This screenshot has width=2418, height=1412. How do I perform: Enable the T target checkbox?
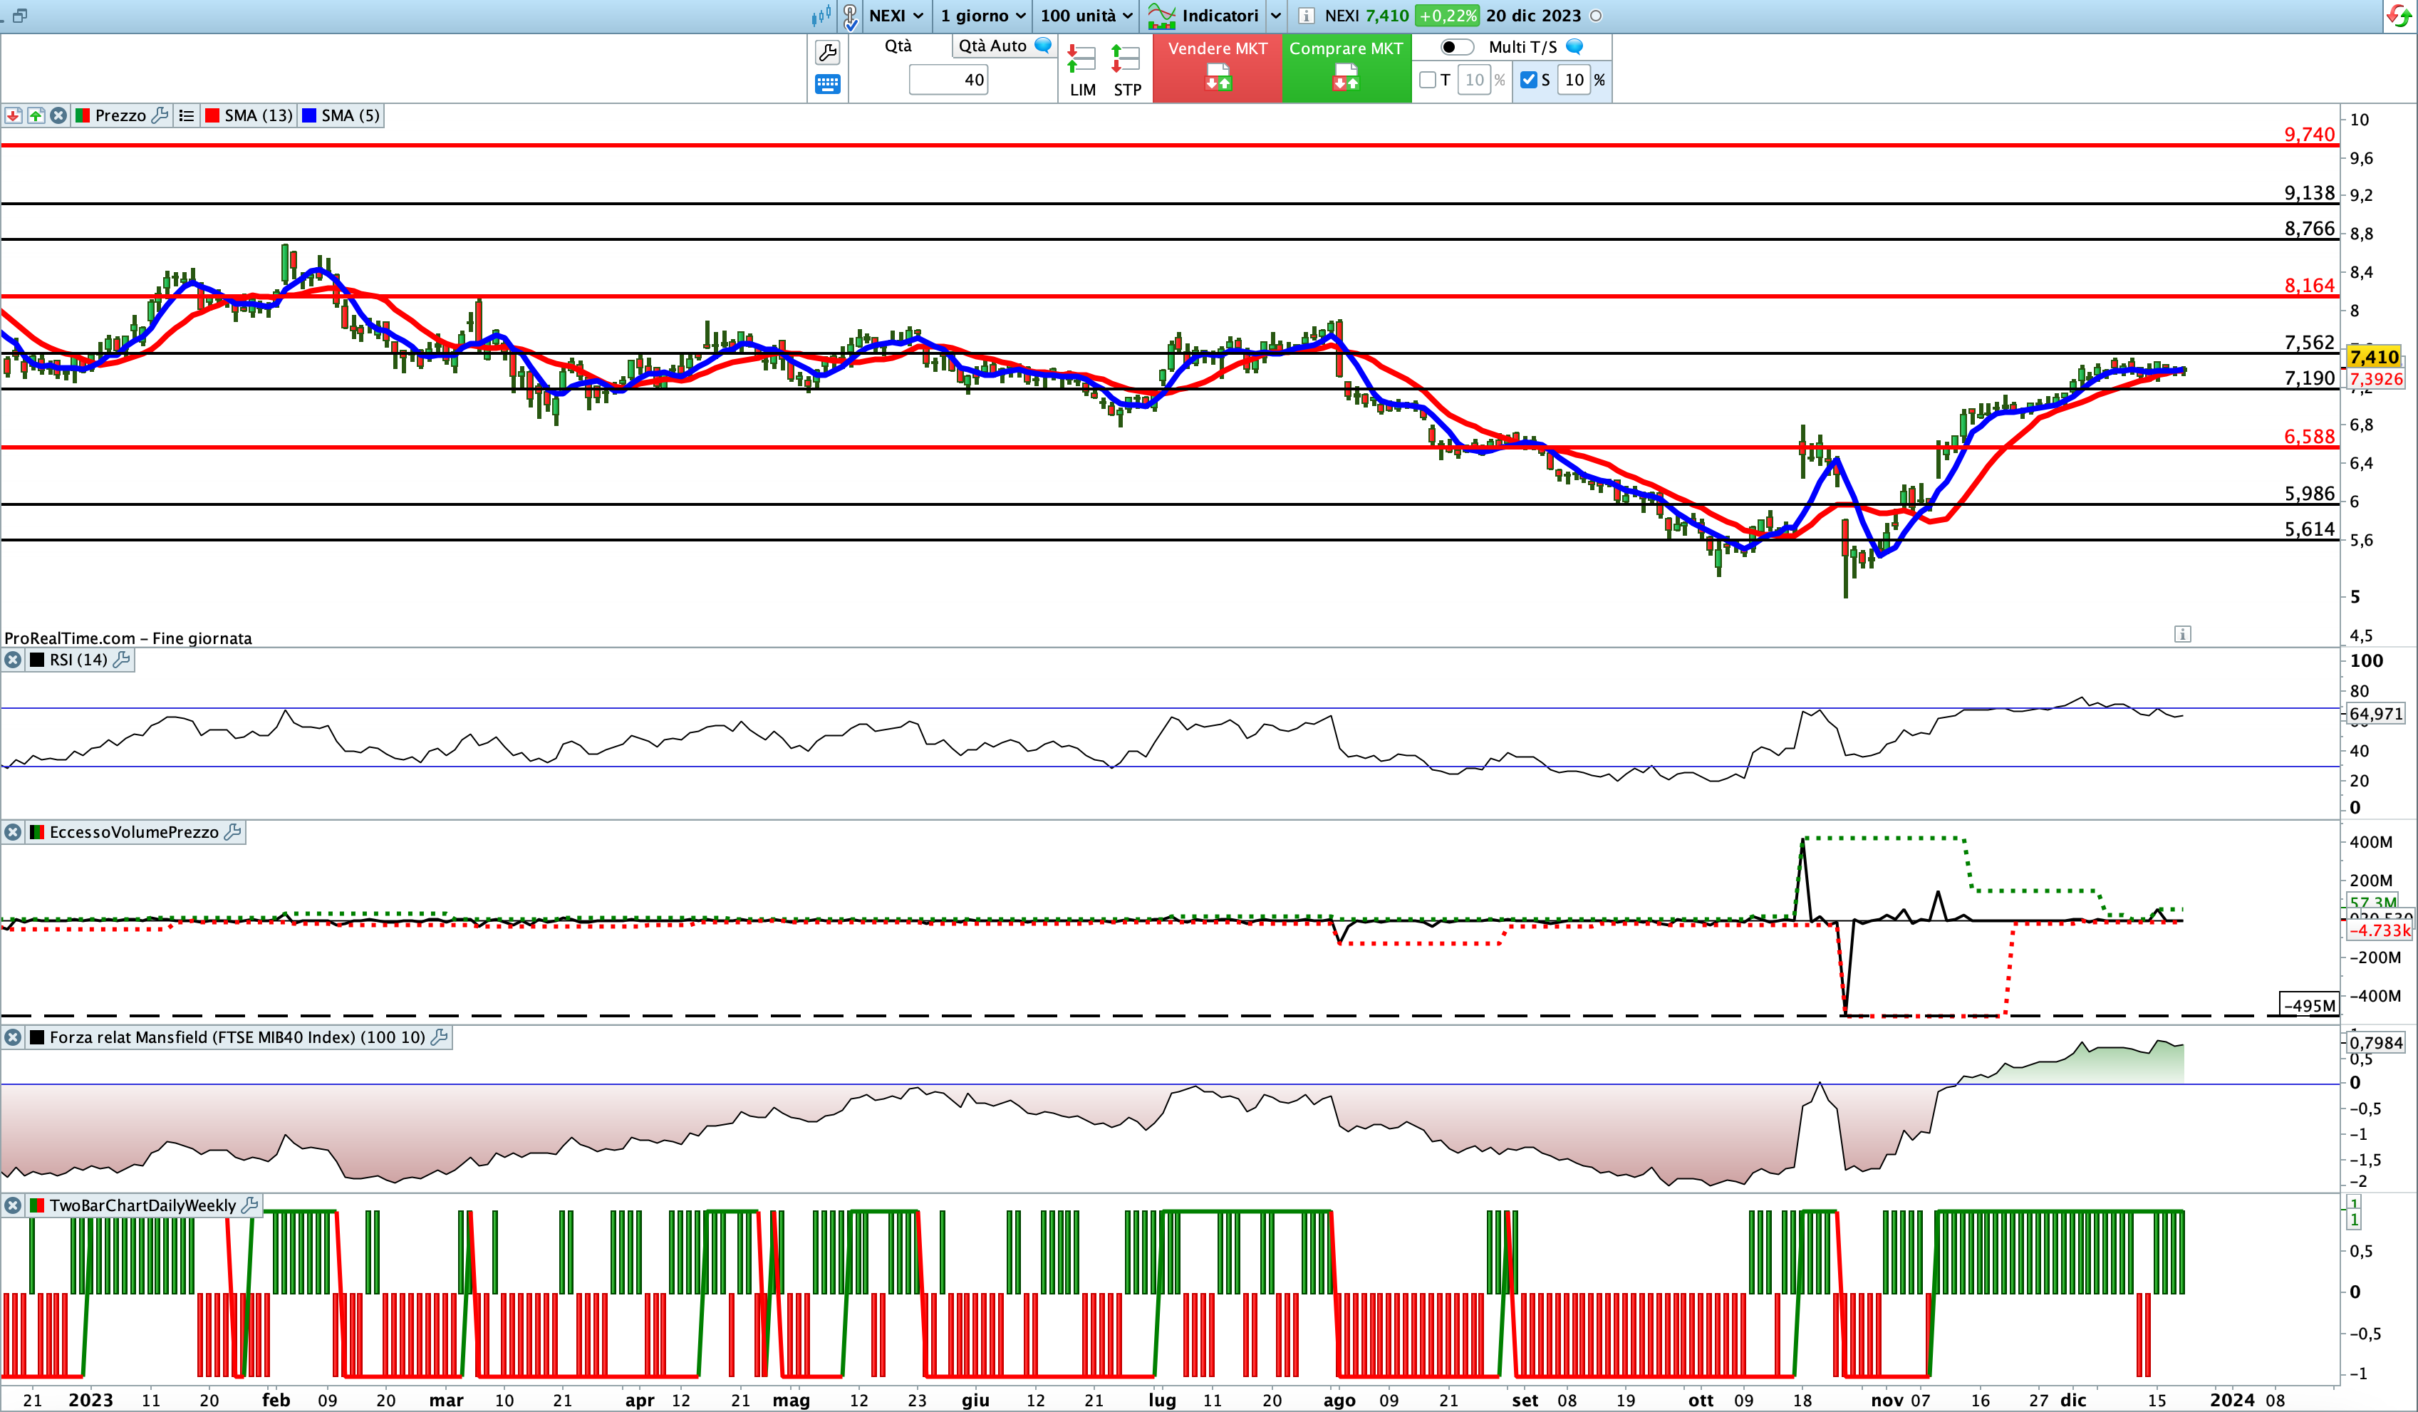[1428, 80]
